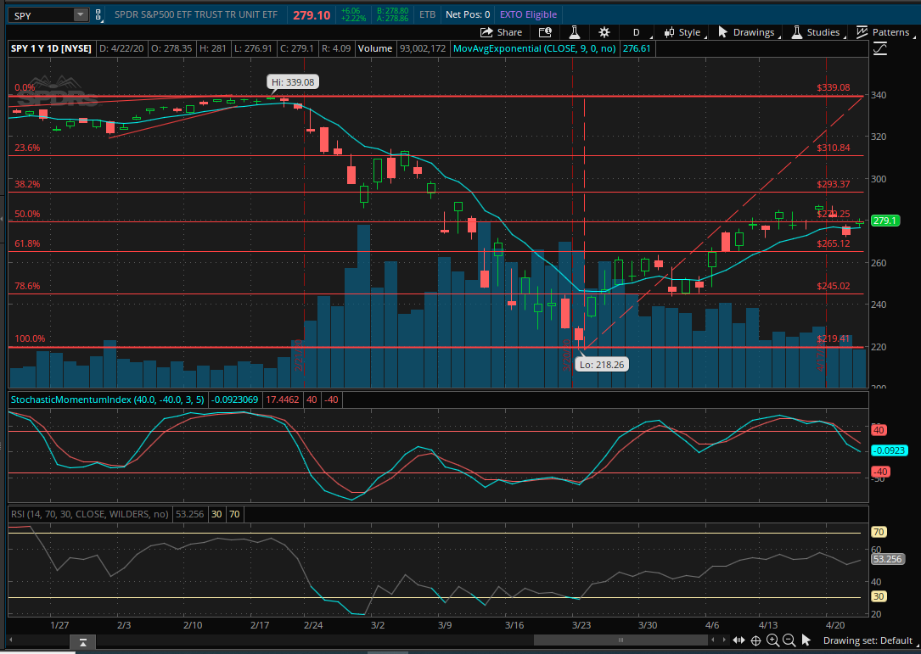Select the pointer cursor tool at bottom

(x=806, y=640)
